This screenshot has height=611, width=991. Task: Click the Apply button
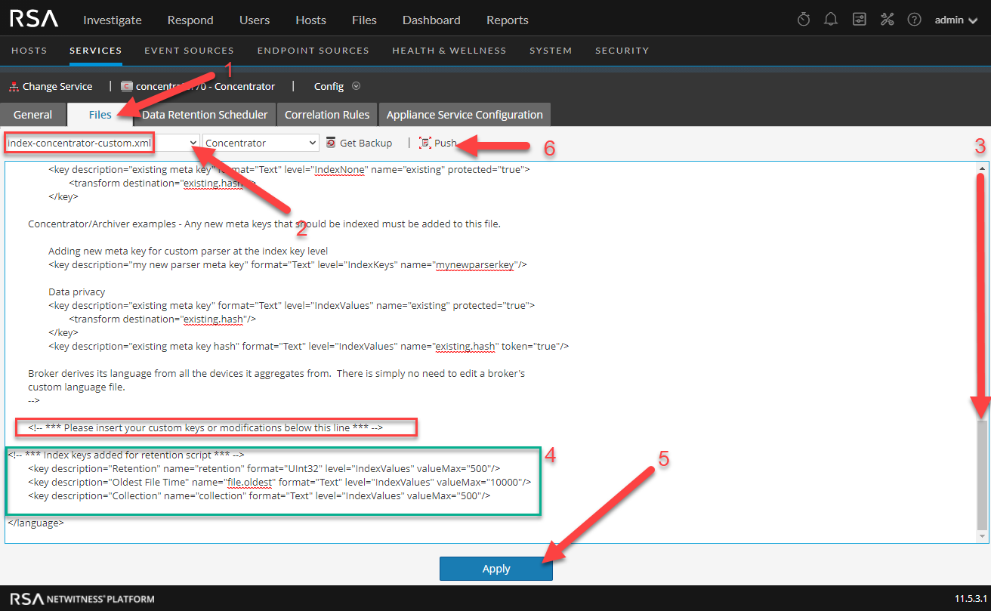[495, 569]
